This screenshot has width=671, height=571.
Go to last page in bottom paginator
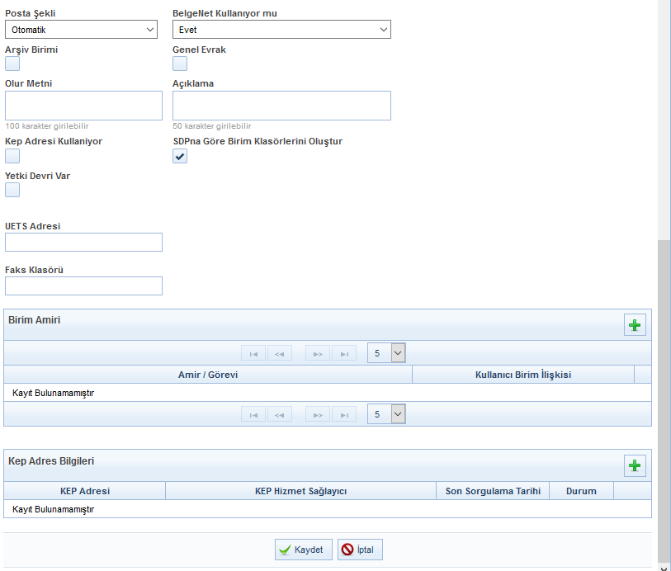click(x=344, y=414)
